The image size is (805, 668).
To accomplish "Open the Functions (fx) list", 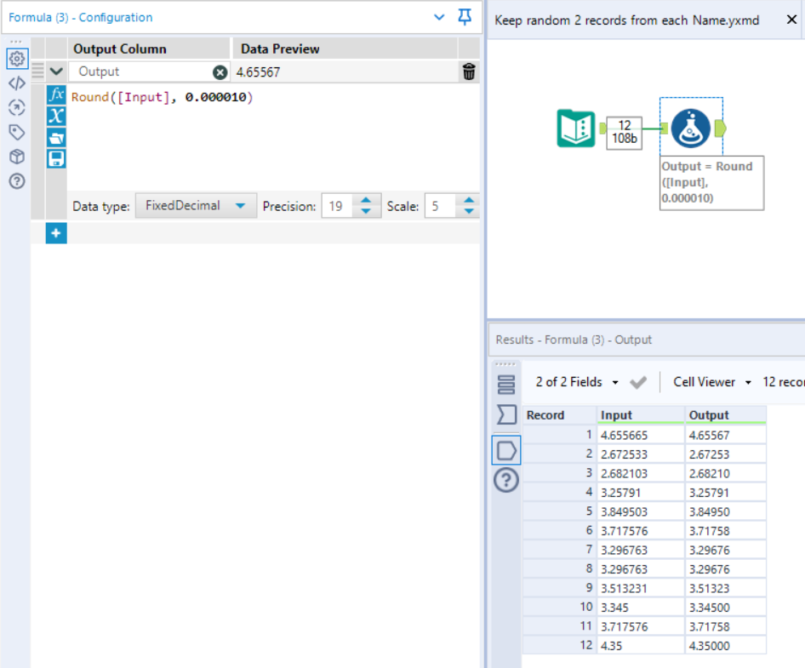I will [x=56, y=94].
